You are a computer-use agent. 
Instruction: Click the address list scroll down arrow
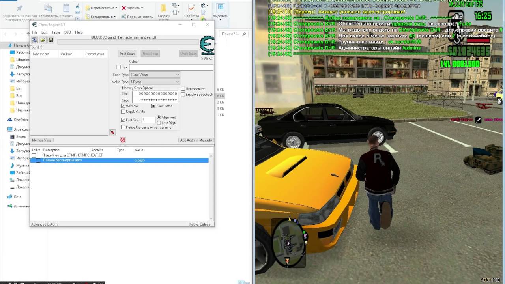coord(211,218)
